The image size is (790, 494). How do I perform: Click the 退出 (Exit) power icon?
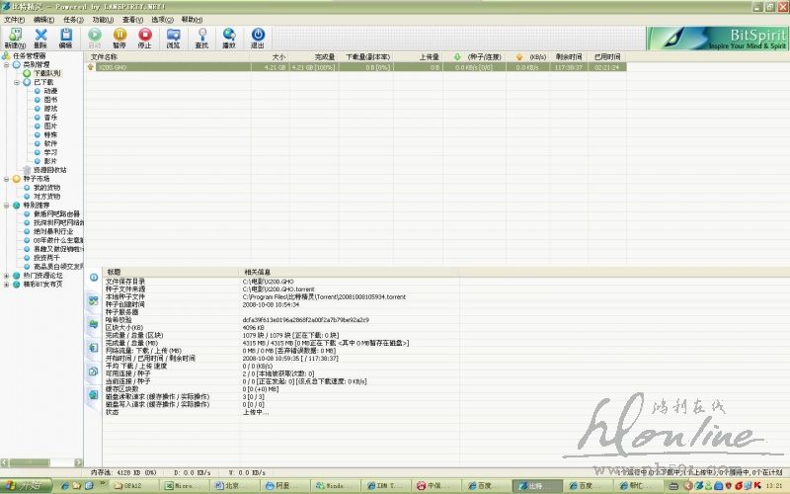[x=258, y=37]
